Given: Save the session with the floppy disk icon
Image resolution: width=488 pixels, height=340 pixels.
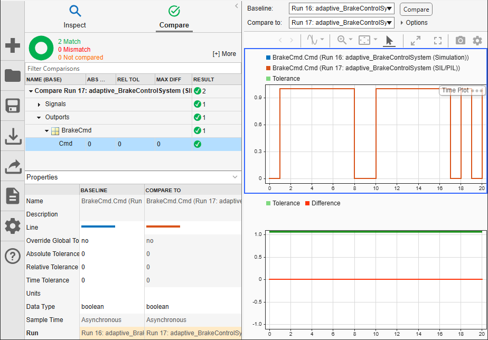Looking at the screenshot, I should (13, 106).
